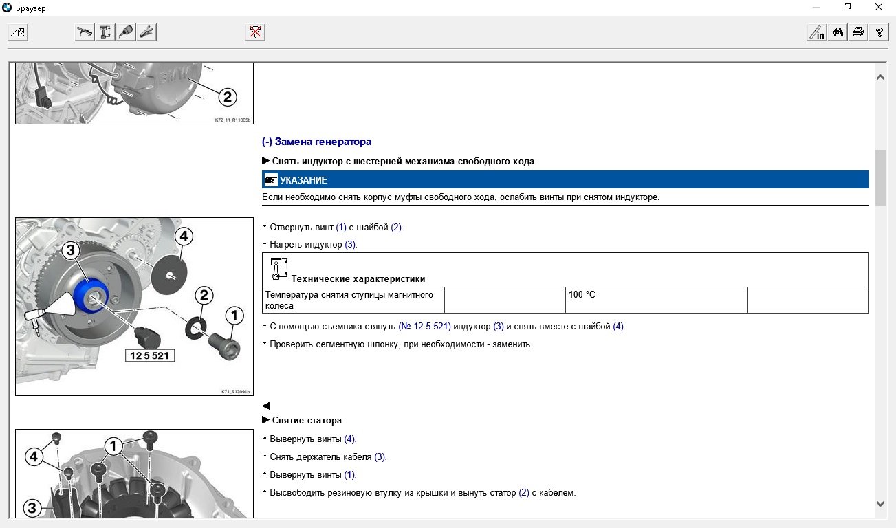Viewport: 896px width, 528px height.
Task: Open the special tool link "№ 12 5 521"
Action: pos(424,327)
